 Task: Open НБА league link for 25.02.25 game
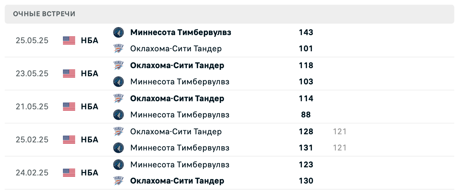click(89, 140)
